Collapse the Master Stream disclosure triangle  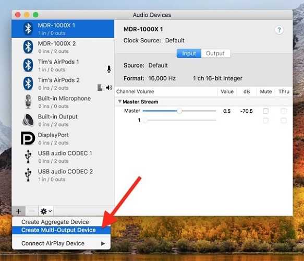120,101
